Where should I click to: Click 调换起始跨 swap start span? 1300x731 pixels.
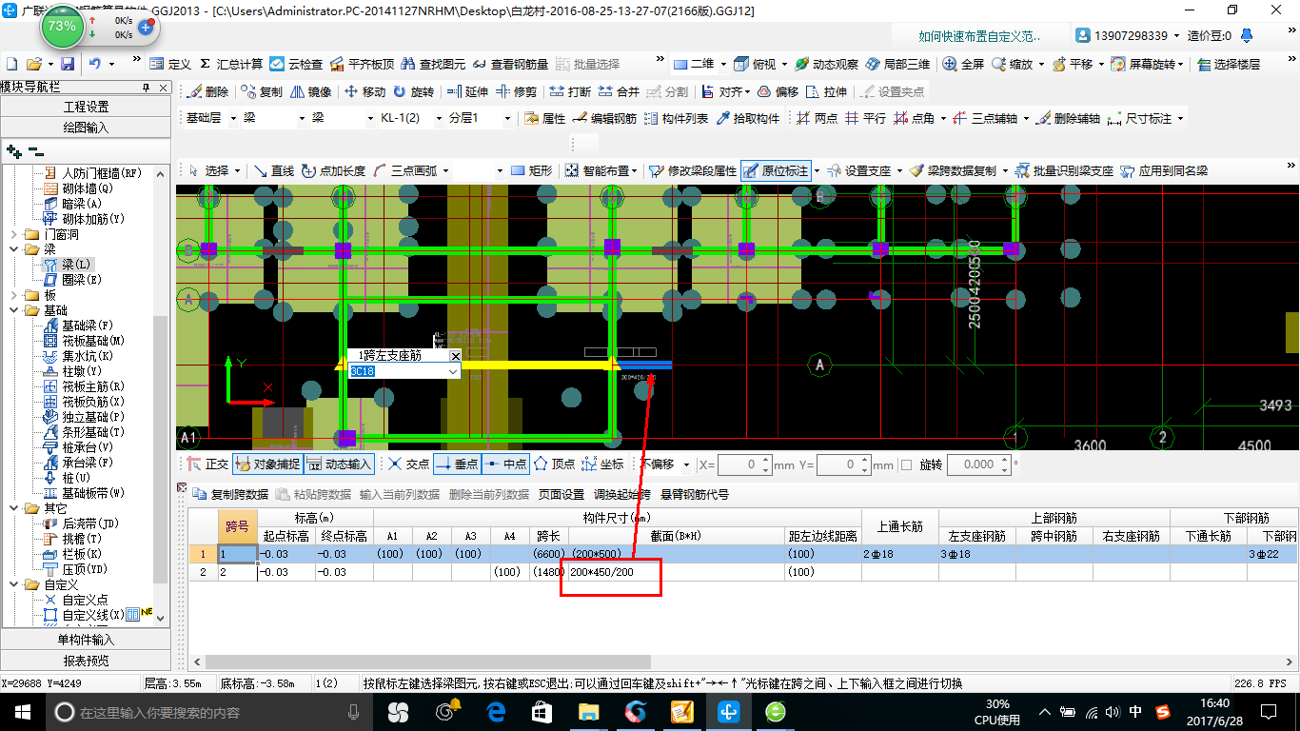coord(622,494)
